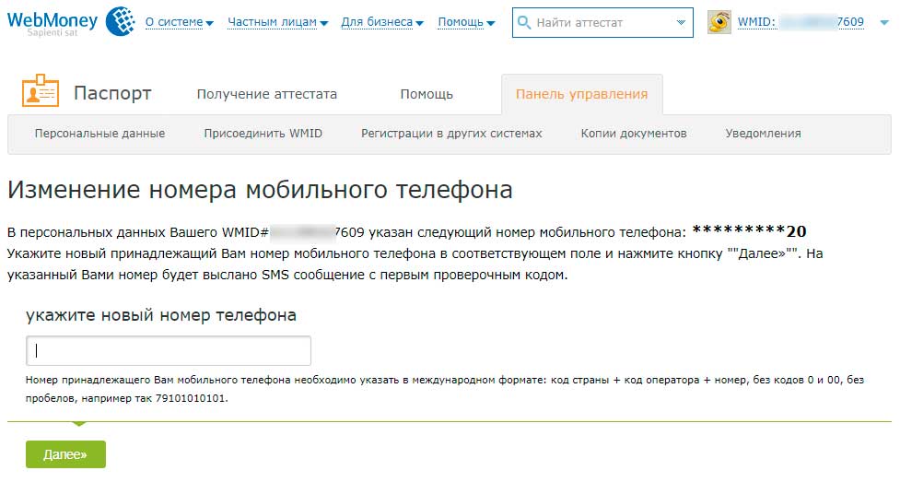Image resolution: width=900 pixels, height=494 pixels.
Task: Open Регистрации в других системах item
Action: click(451, 134)
